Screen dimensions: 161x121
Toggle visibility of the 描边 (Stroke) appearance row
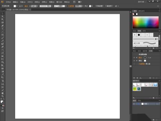click(x=134, y=58)
